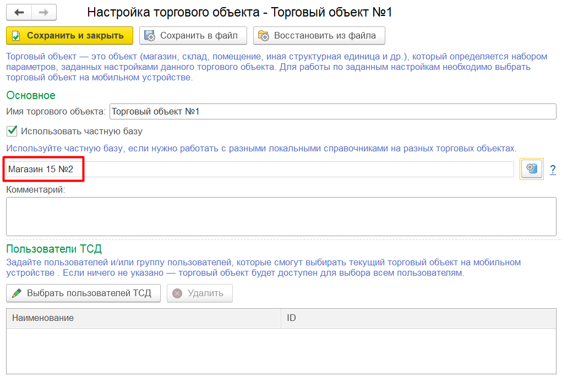Screen dimensions: 562x382
Task: Click the pencil icon on Выбрать пользователей ТСД
Action: (x=16, y=293)
